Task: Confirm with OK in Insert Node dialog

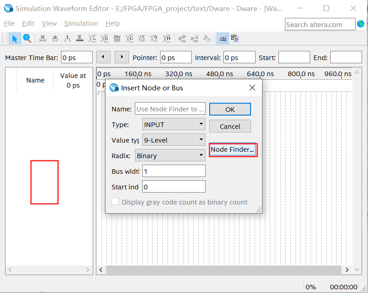Action: tap(230, 109)
